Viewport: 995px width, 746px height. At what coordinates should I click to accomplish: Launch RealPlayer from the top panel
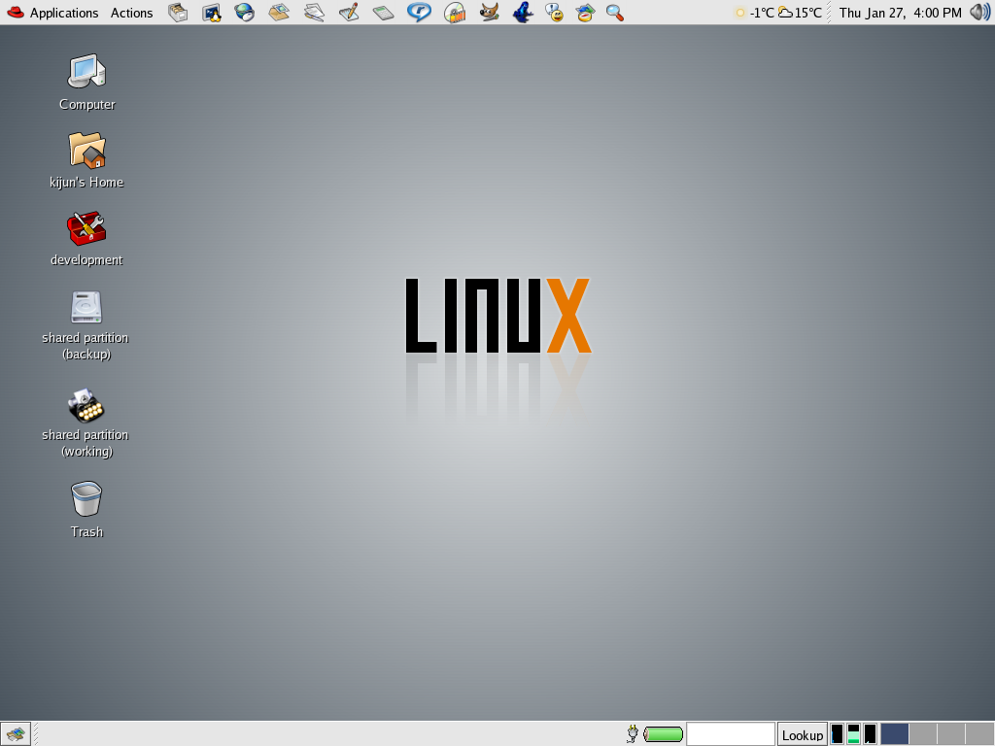pos(419,12)
